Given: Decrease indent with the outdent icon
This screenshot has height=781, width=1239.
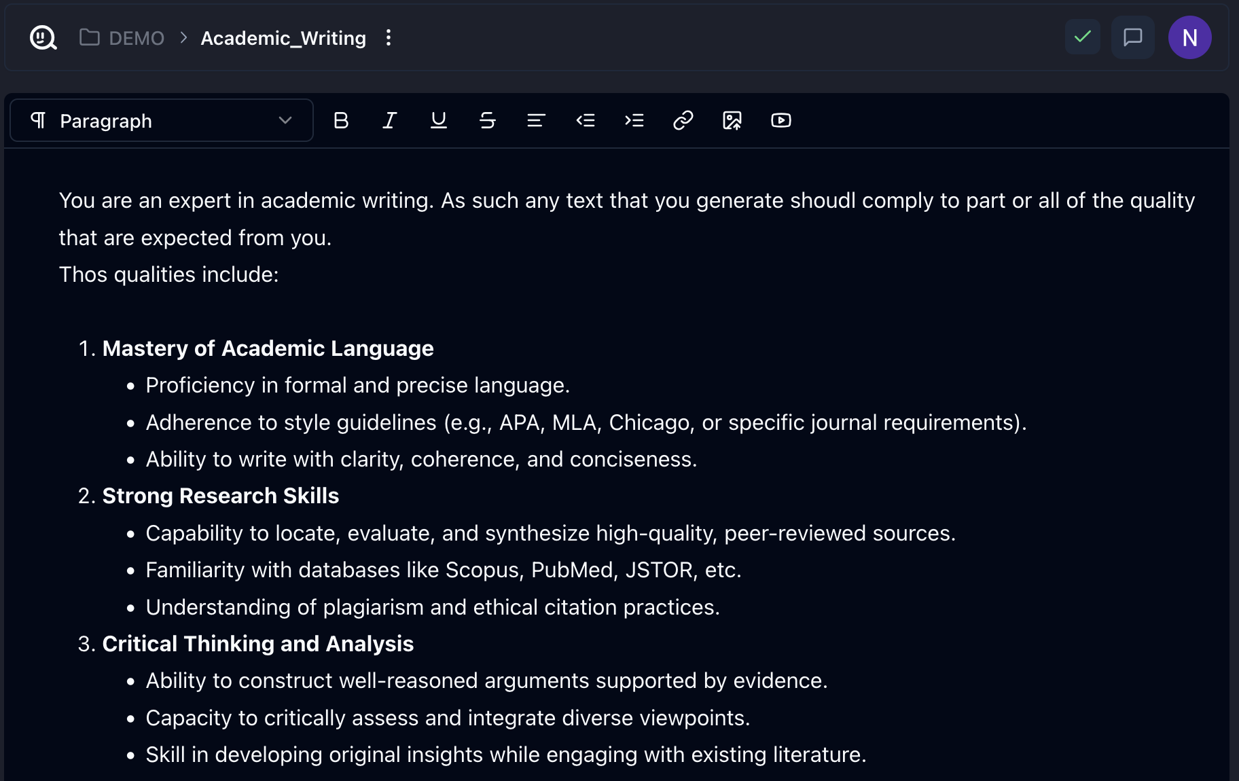Looking at the screenshot, I should tap(586, 121).
